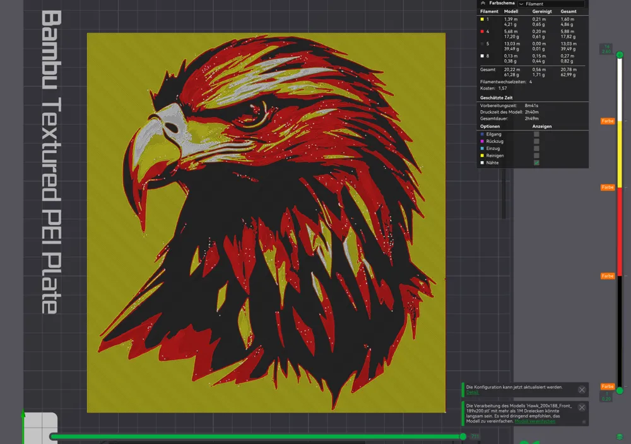Click the Farbe marker at red-to-black transition
The width and height of the screenshot is (631, 444).
(x=608, y=276)
